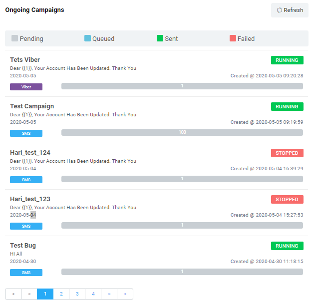313x304 pixels.
Task: Click STOPPED badge on Hari_test_124
Action: click(287, 153)
